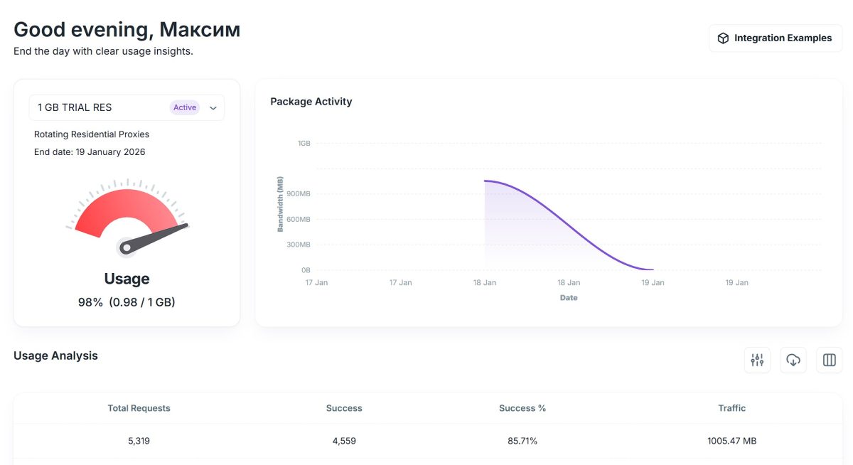Click the cube icon beside Integration Examples
Screen dimensions: 853x465
click(x=723, y=38)
